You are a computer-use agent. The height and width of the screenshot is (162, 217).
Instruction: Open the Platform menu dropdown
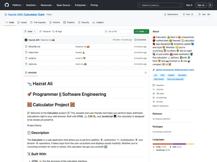[x=18, y=5]
